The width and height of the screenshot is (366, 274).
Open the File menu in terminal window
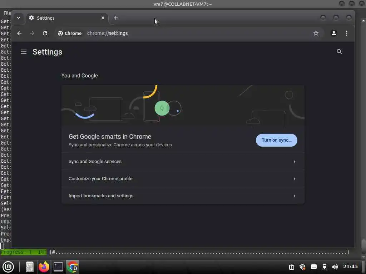(7, 13)
